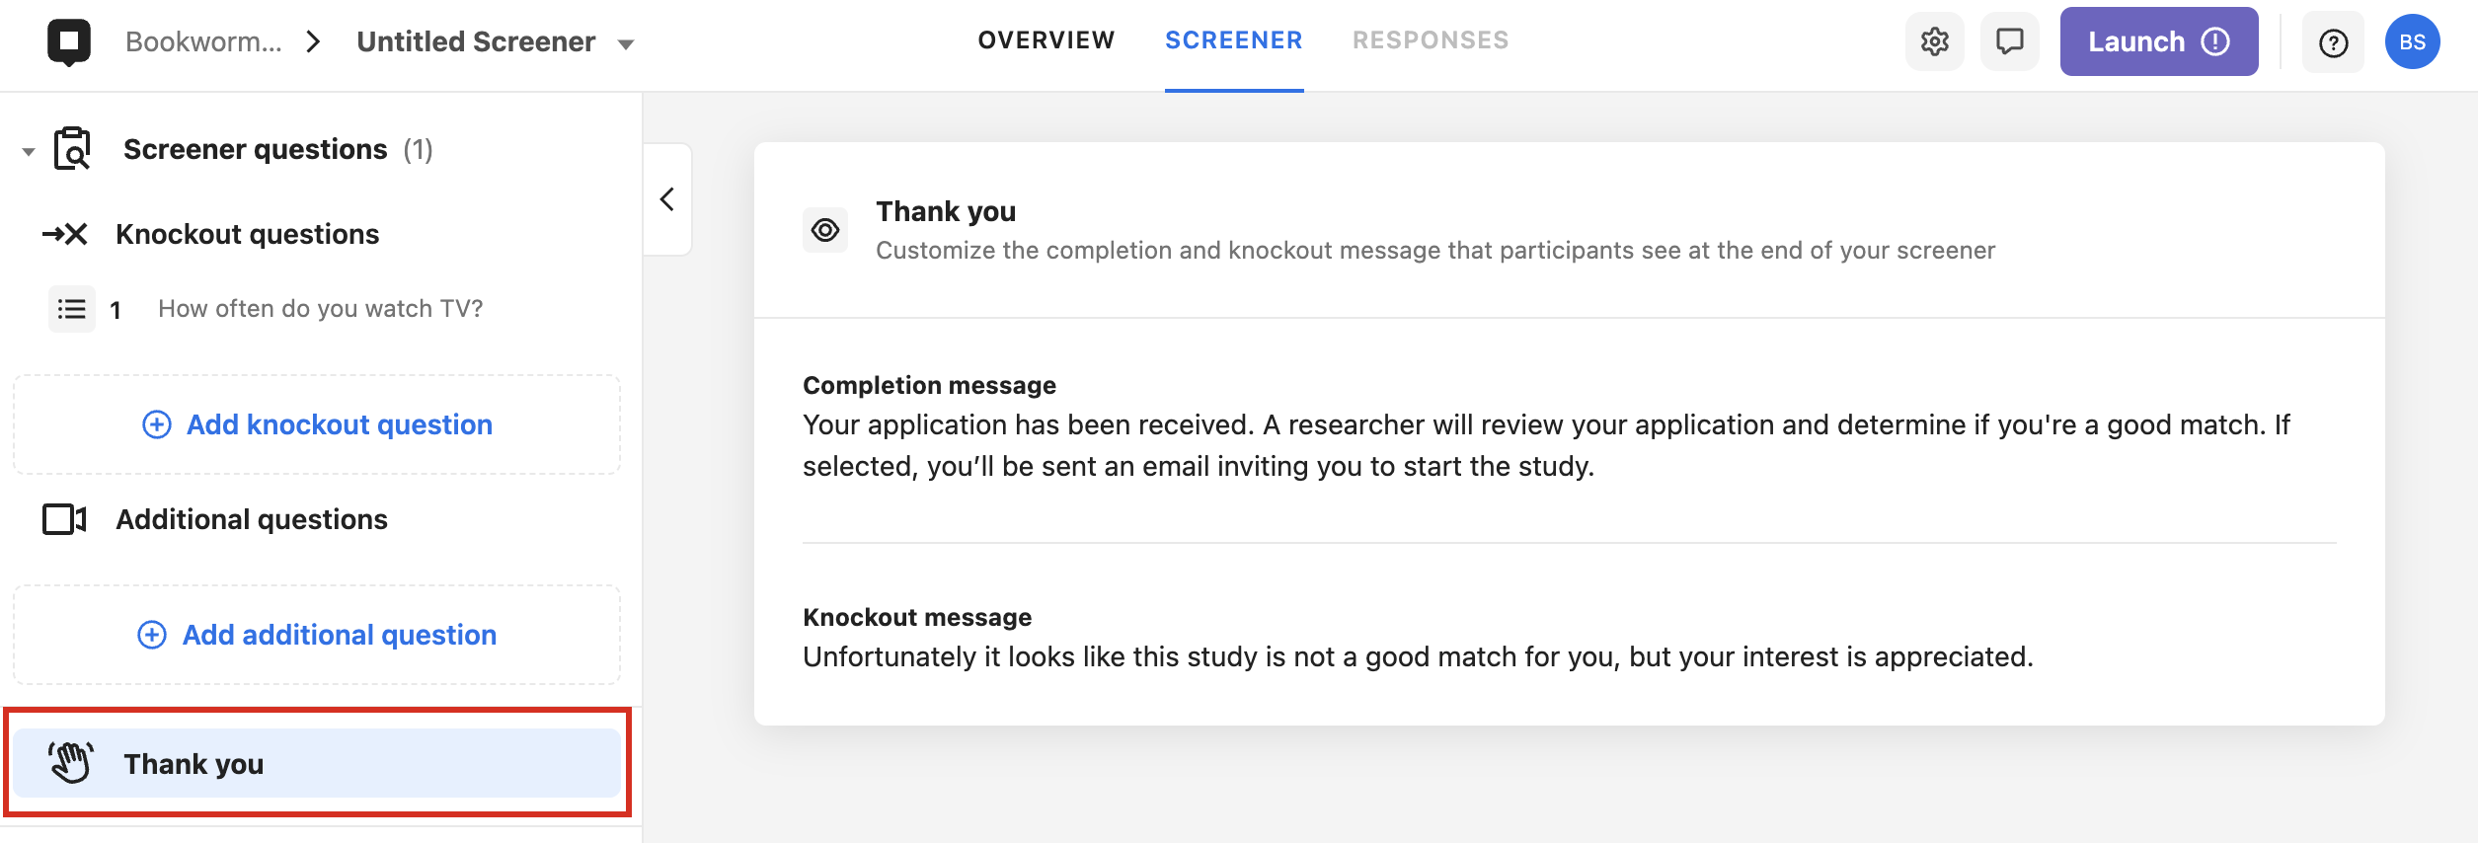Open the Untitled Screener dropdown arrow
Screen dimensions: 2478x843
[x=625, y=43]
